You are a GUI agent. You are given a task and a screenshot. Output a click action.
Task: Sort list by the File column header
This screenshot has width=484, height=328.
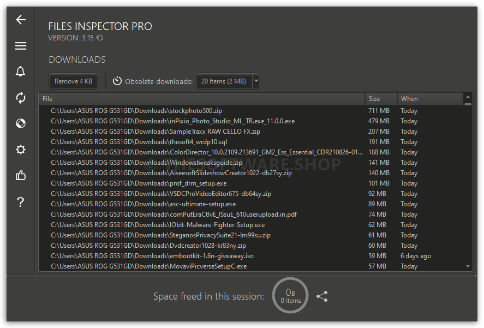coord(202,99)
